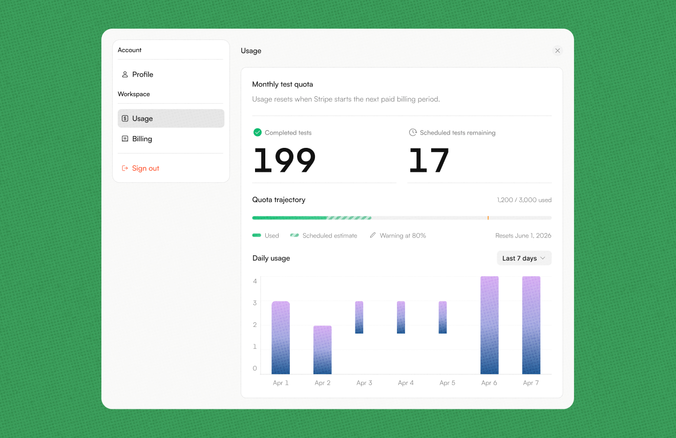The height and width of the screenshot is (438, 676).
Task: Click the Profile person icon
Action: coord(125,74)
